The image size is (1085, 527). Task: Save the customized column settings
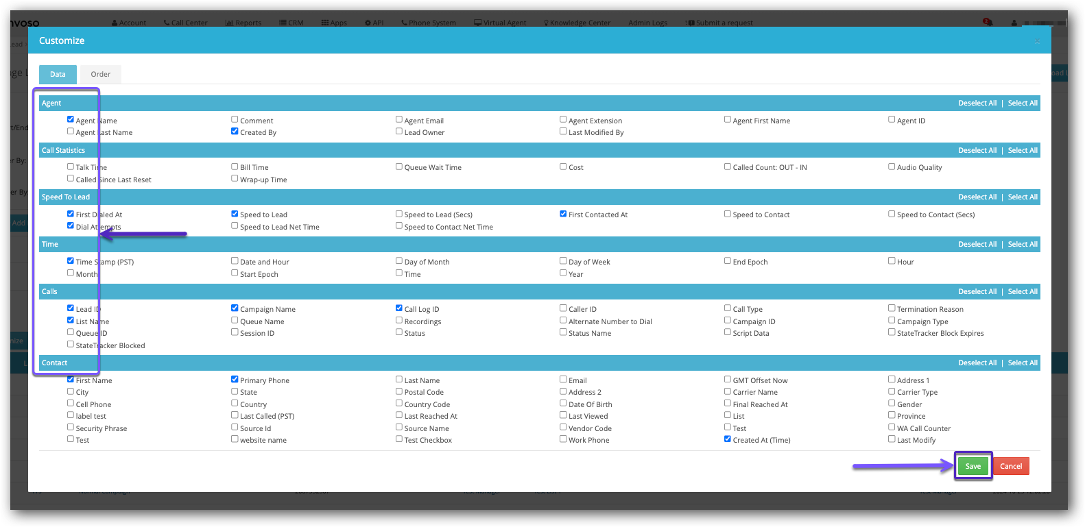pyautogui.click(x=973, y=466)
